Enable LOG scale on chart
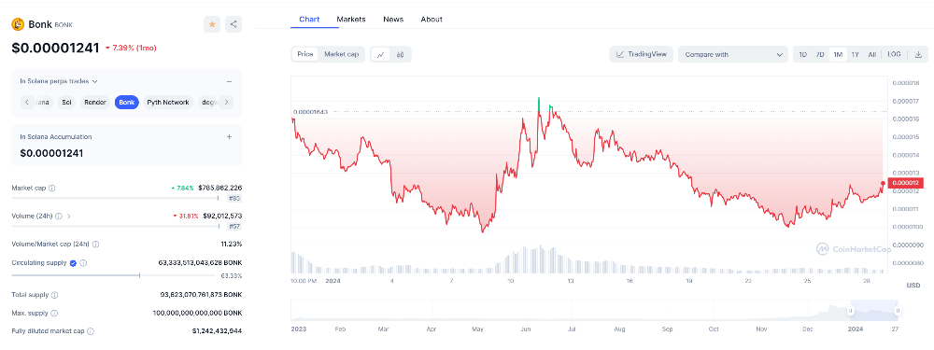 coord(894,54)
